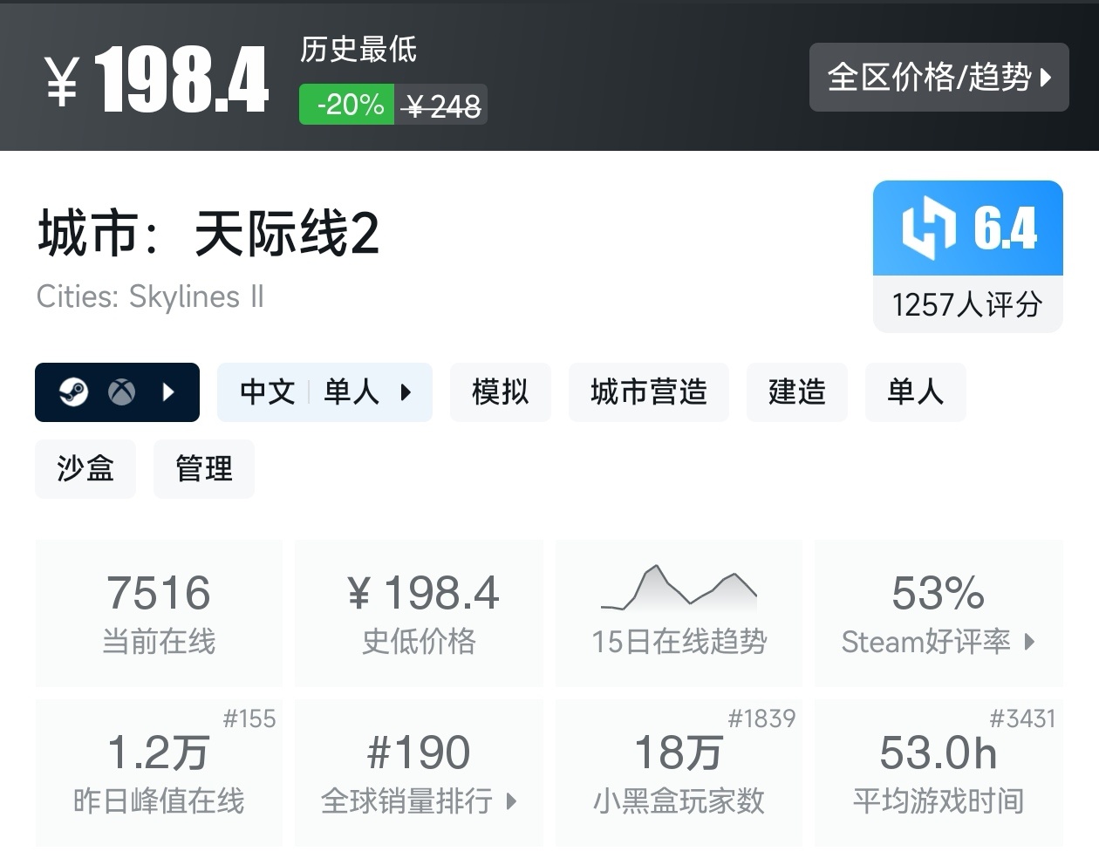
Task: Expand the platform list arrow
Action: (x=169, y=392)
